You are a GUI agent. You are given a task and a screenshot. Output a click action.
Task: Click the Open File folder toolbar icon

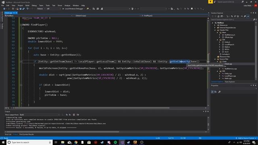pyautogui.click(x=17, y=9)
